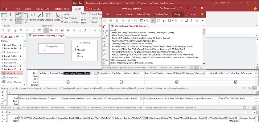The width and height of the screenshot is (259, 122).
Task: Choose the Delete query type
Action: point(57,17)
